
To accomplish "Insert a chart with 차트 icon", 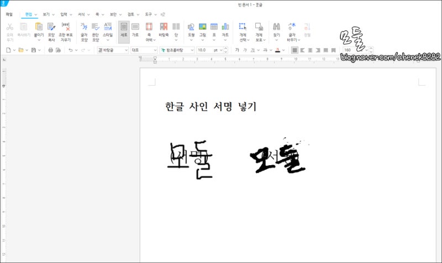I will pyautogui.click(x=225, y=27).
